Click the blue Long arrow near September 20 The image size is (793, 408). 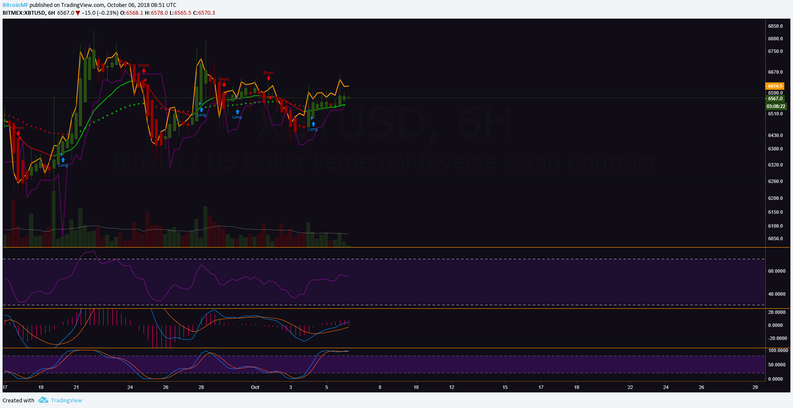[x=63, y=160]
